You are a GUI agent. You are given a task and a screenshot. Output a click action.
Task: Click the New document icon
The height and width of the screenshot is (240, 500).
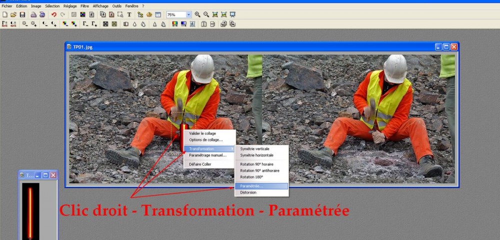5,15
